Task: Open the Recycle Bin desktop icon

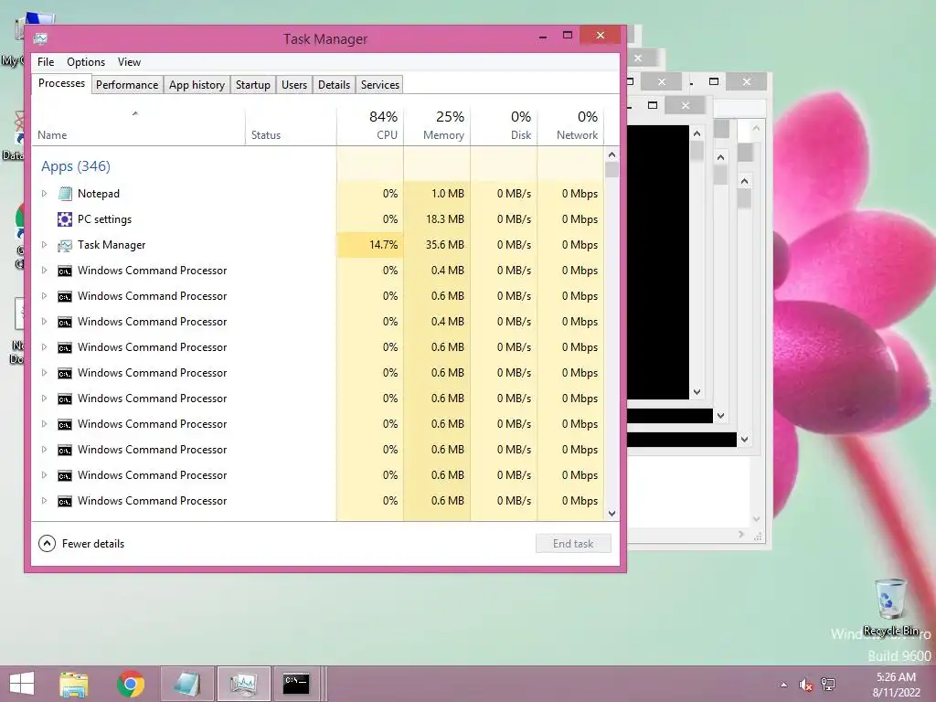Action: click(x=890, y=607)
